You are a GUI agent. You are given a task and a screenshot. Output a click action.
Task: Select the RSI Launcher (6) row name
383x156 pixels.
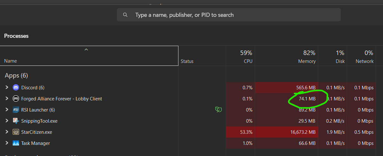tap(38, 110)
